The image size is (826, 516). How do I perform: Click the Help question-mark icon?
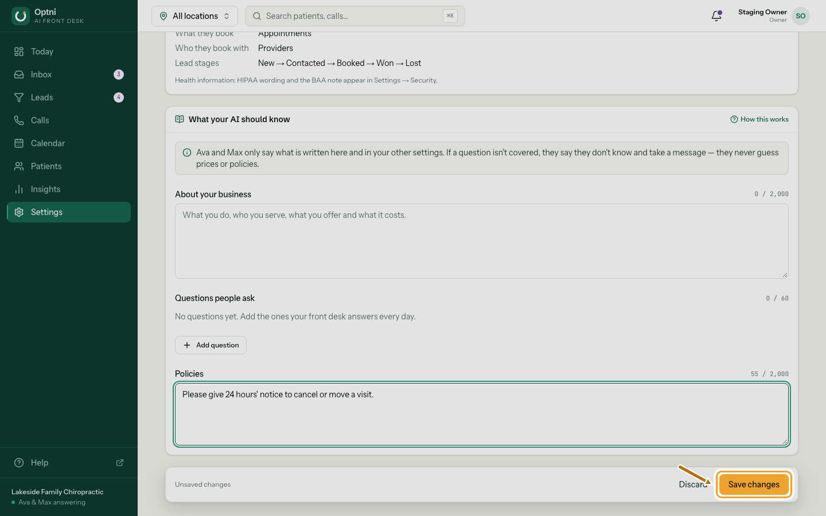[19, 463]
